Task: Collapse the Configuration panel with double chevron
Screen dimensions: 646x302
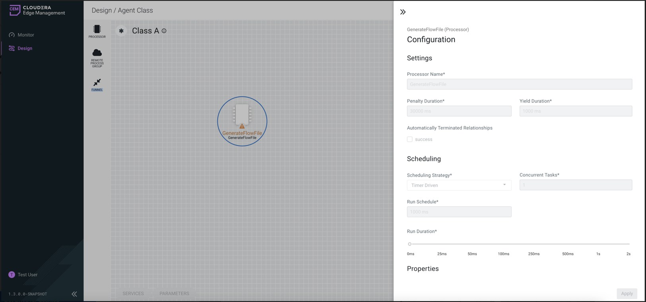Action: [x=403, y=12]
